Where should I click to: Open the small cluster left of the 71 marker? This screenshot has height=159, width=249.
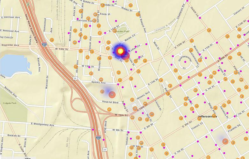102,91
